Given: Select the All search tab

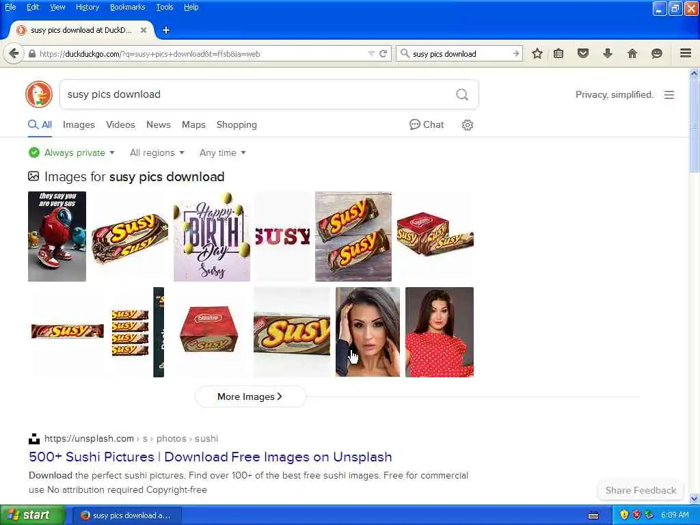Looking at the screenshot, I should coord(40,124).
